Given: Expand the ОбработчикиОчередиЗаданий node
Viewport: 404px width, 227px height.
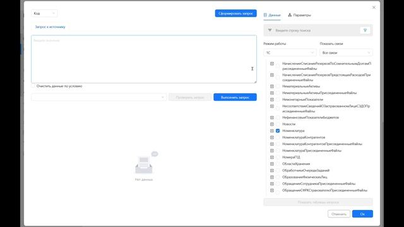Looking at the screenshot, I should point(272,170).
